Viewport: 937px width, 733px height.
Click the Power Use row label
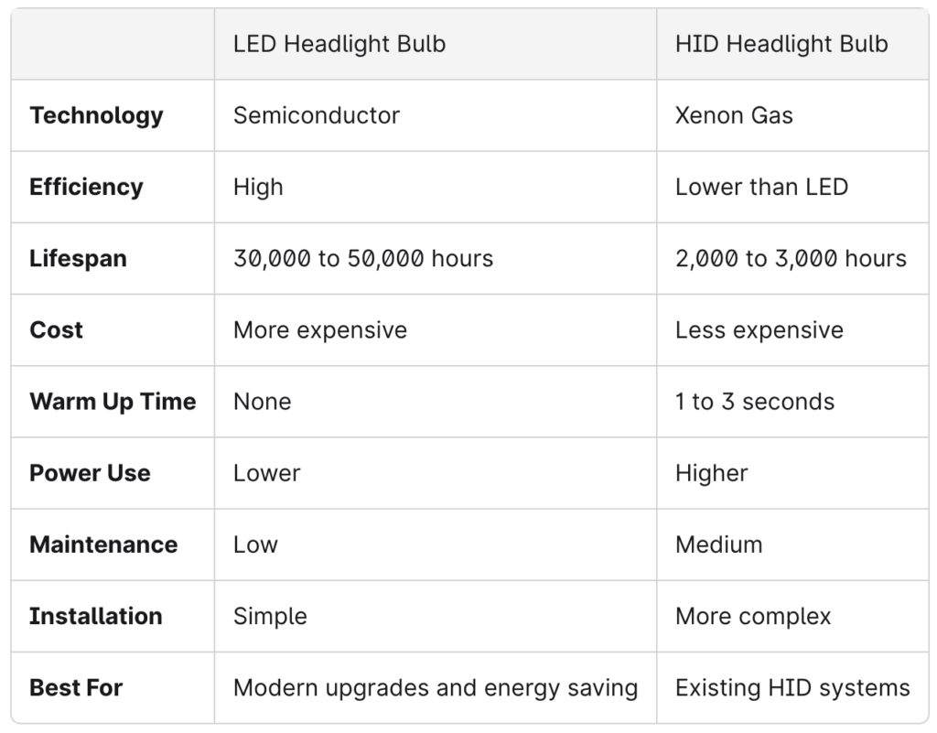90,472
